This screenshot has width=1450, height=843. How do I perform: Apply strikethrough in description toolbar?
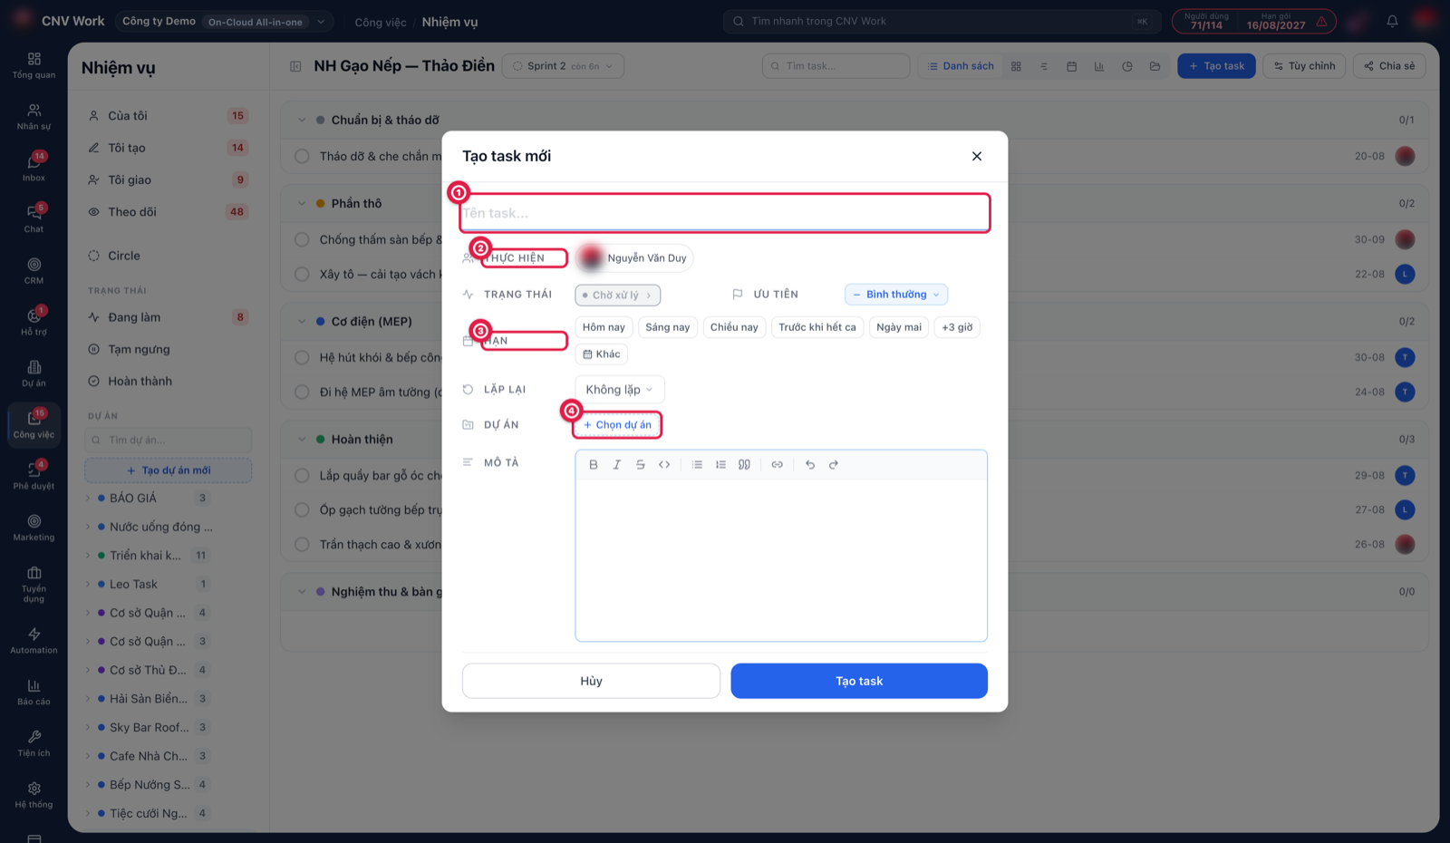(x=641, y=464)
